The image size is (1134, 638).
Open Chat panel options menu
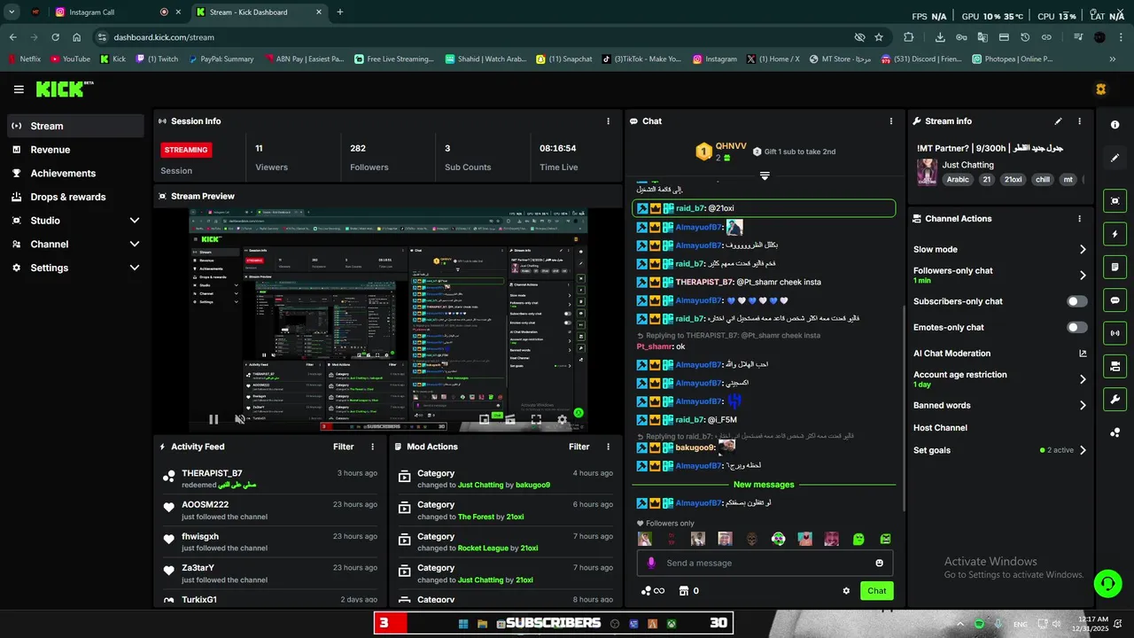(x=890, y=121)
